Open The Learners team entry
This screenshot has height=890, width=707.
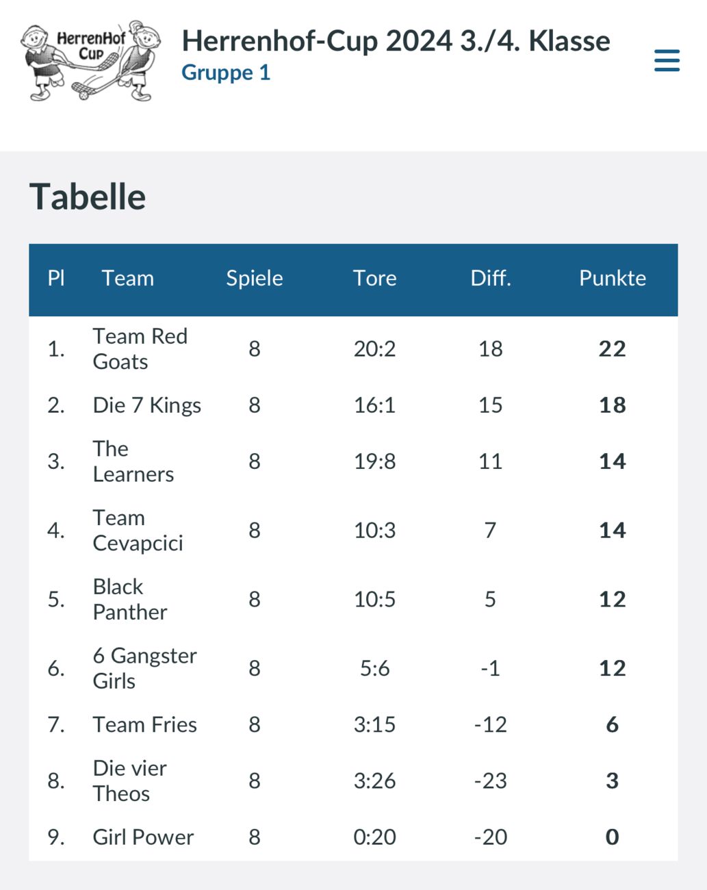[x=133, y=461]
